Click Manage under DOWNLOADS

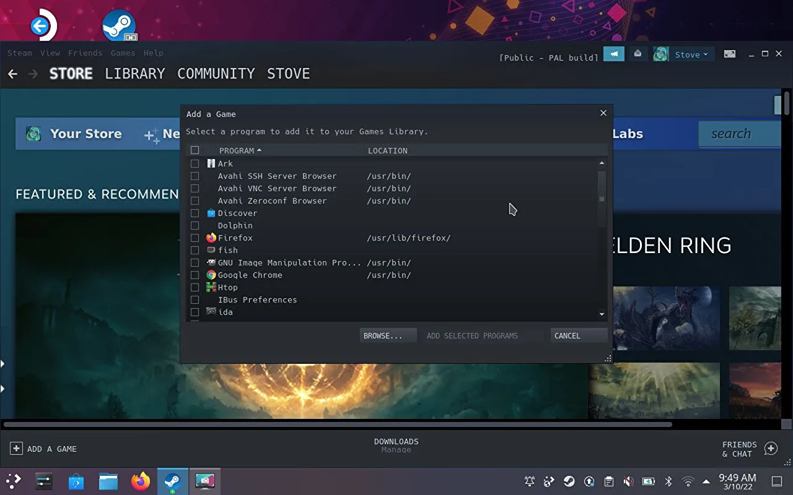pos(396,449)
